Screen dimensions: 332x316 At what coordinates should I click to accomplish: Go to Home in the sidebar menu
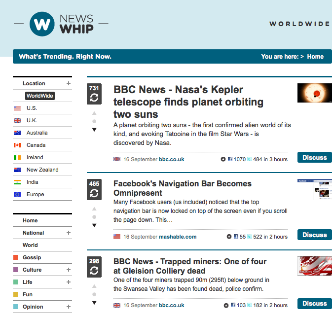[30, 220]
